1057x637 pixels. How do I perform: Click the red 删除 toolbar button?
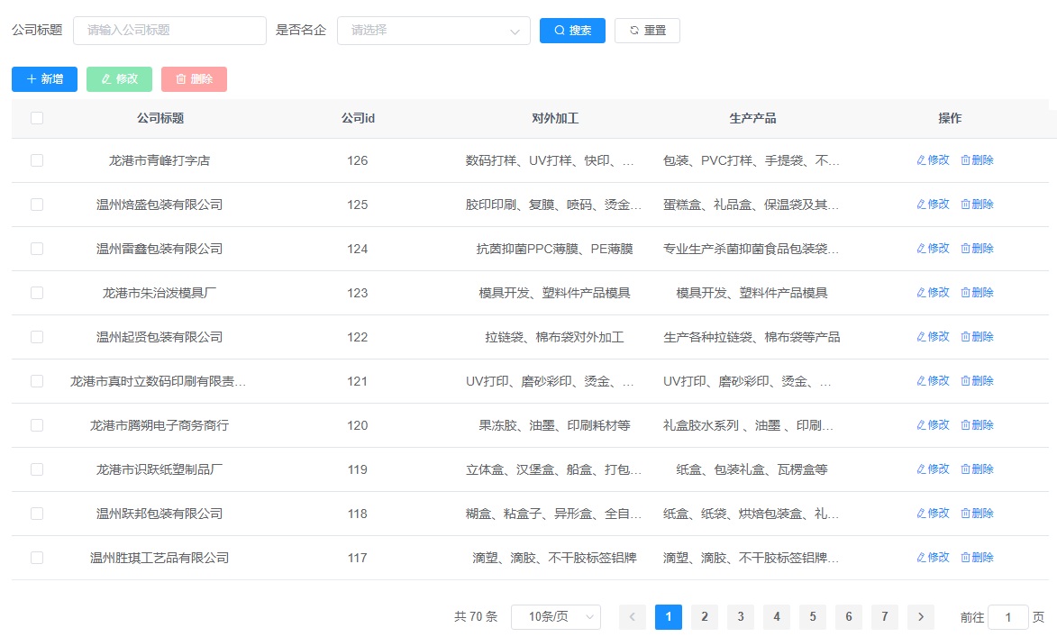(x=194, y=79)
